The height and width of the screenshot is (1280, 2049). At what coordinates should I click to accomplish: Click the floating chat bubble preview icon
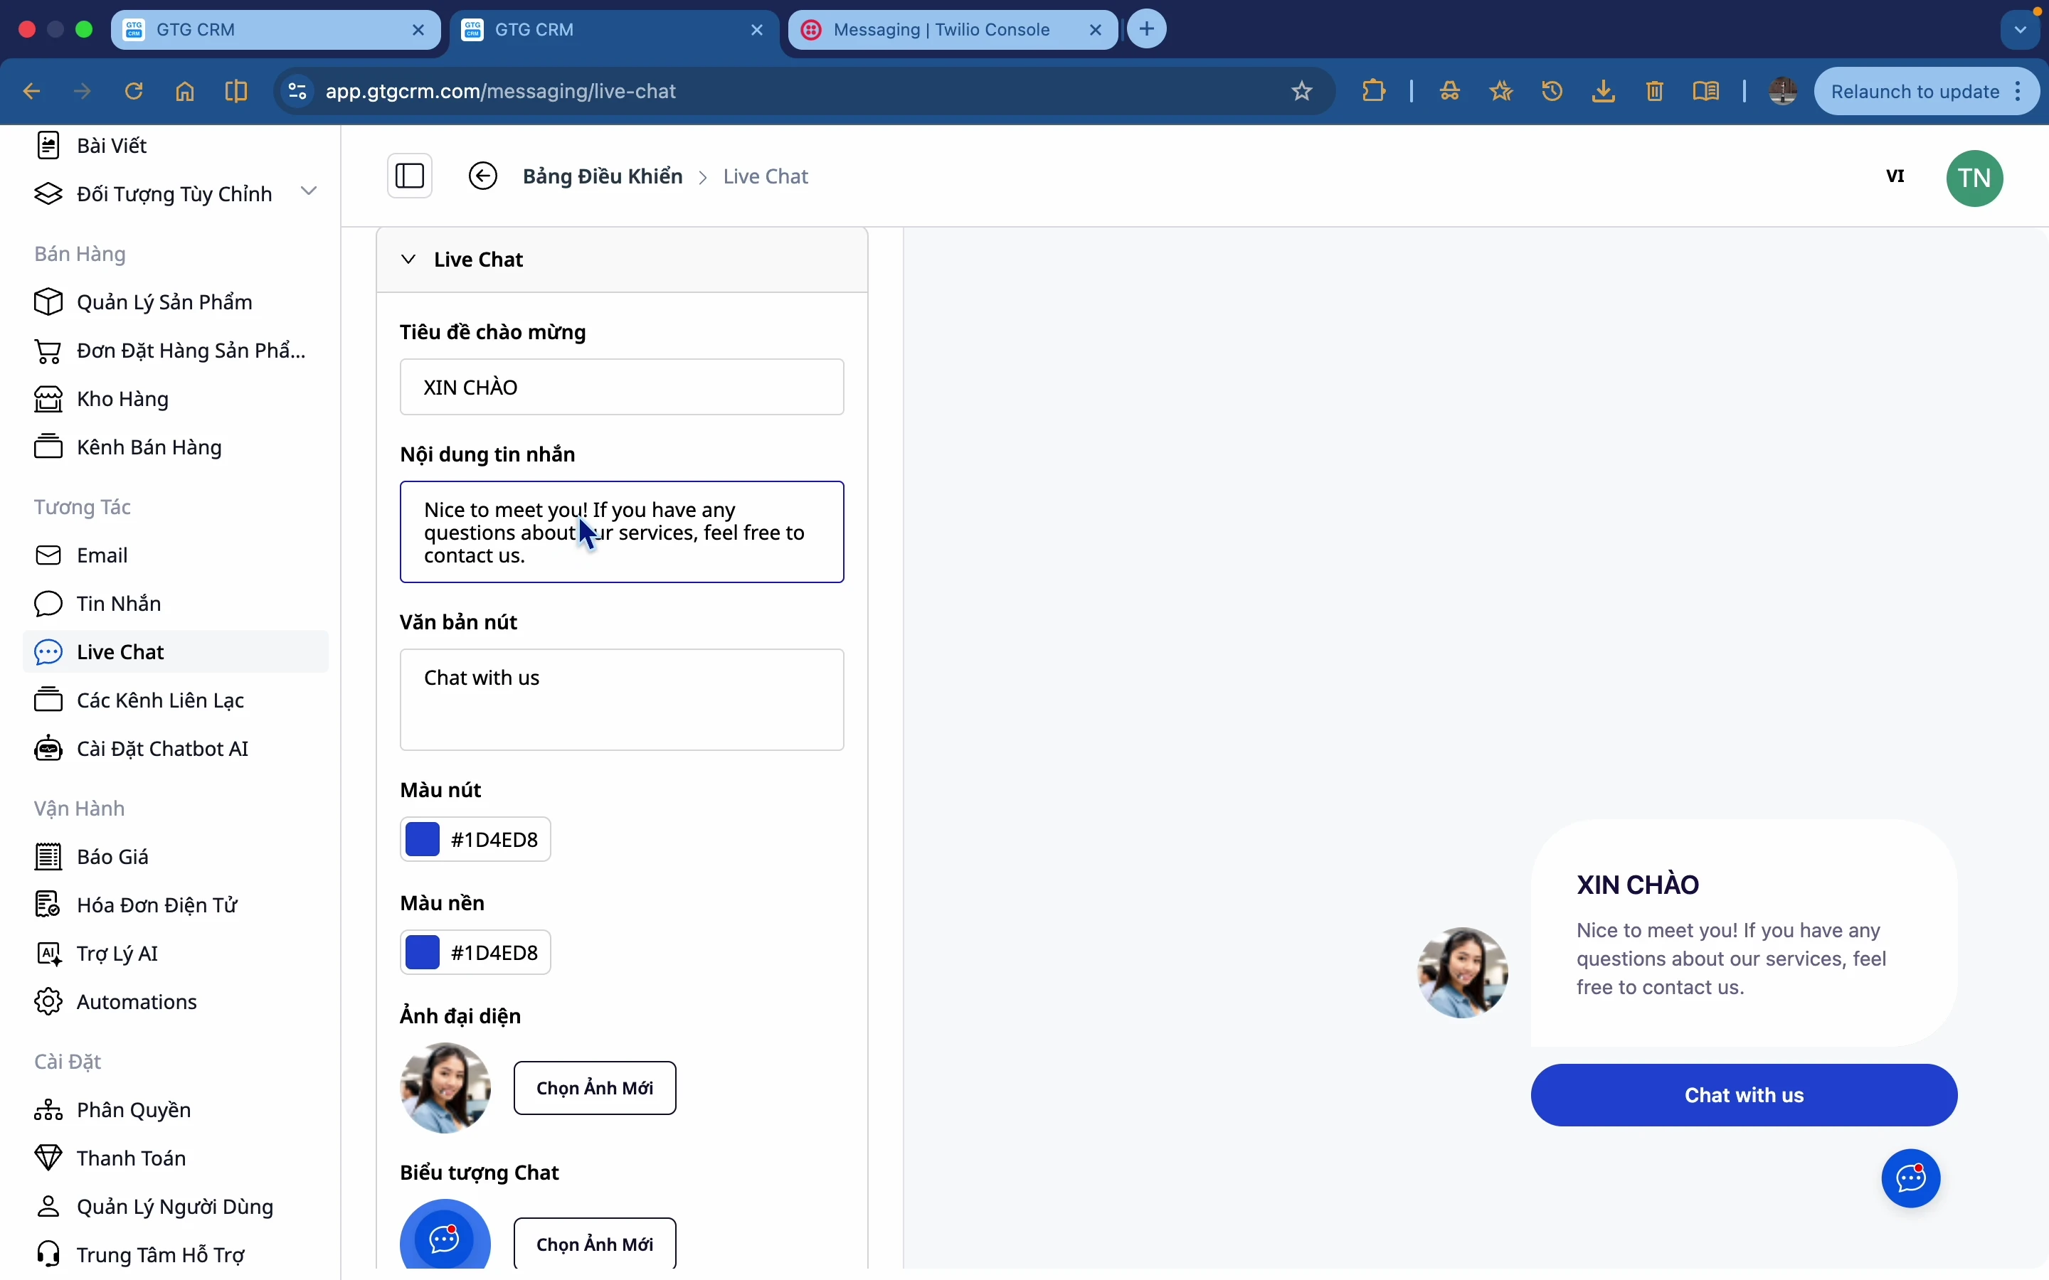point(1910,1178)
